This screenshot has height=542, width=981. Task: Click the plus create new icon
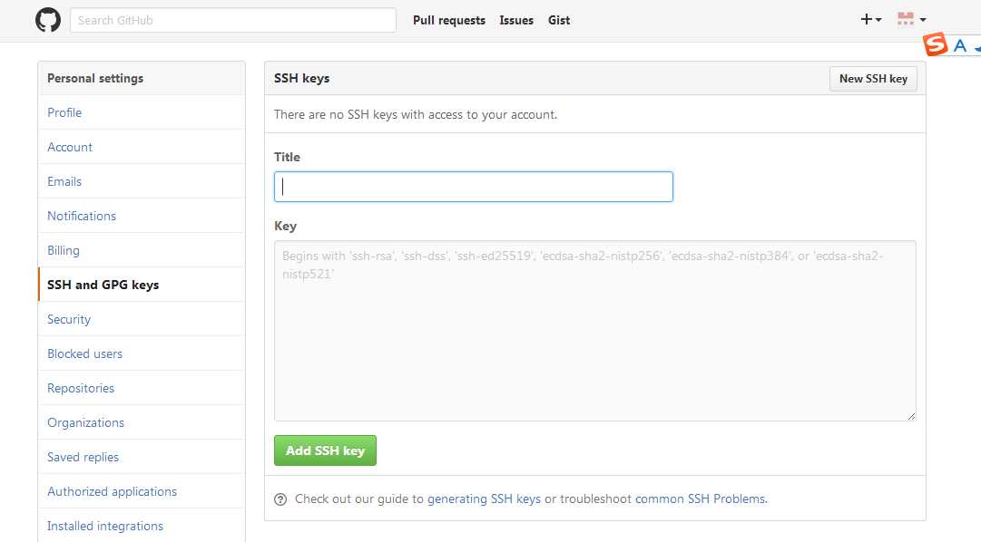(867, 19)
